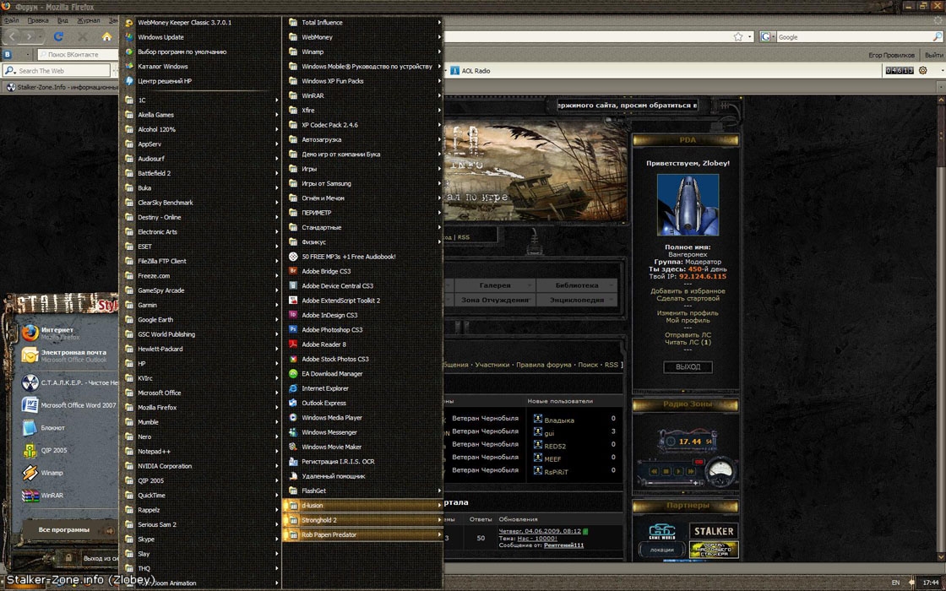Expand the Electronic Arts program folder
This screenshot has height=591, width=946.
point(157,232)
